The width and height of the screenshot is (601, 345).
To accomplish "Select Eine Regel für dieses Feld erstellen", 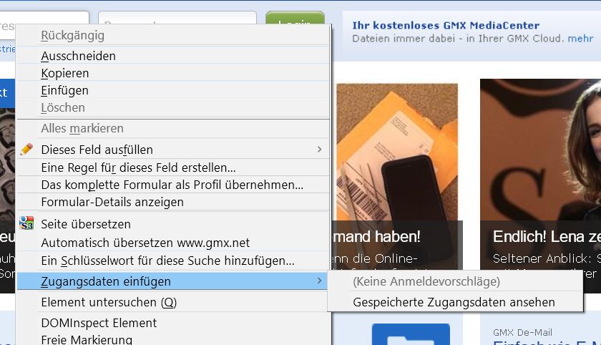I will [173, 167].
